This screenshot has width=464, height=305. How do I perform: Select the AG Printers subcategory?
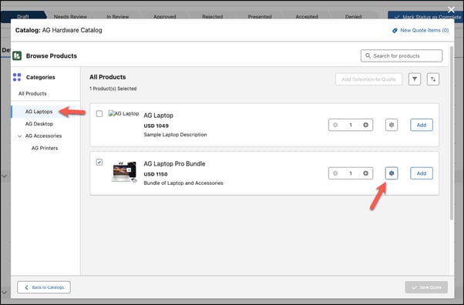point(45,148)
